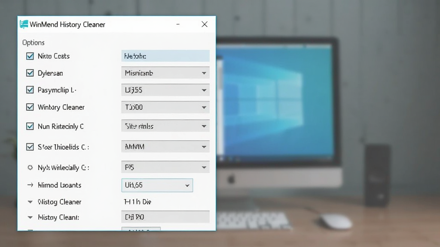
Task: Click the History Cleant label
Action: pyautogui.click(x=58, y=217)
